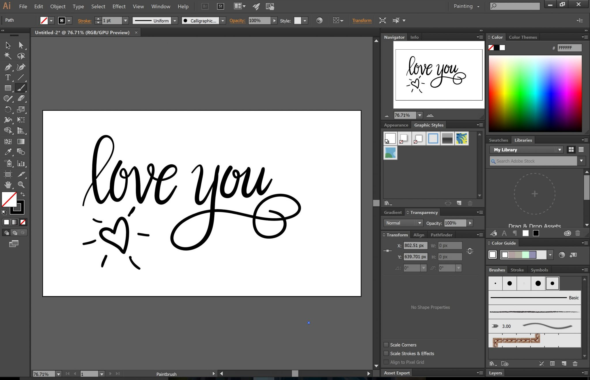Click the Search Adobe Stock field
590x380 pixels.
coord(533,161)
